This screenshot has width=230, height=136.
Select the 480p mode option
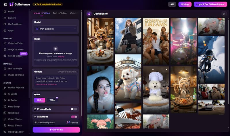coord(40,100)
